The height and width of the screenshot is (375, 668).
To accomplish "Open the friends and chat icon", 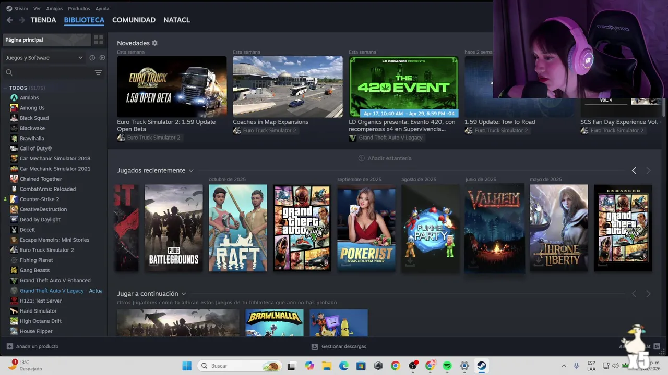I will point(657,346).
